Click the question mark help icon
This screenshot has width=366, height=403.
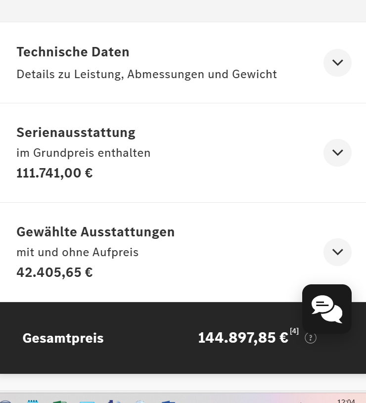click(311, 338)
